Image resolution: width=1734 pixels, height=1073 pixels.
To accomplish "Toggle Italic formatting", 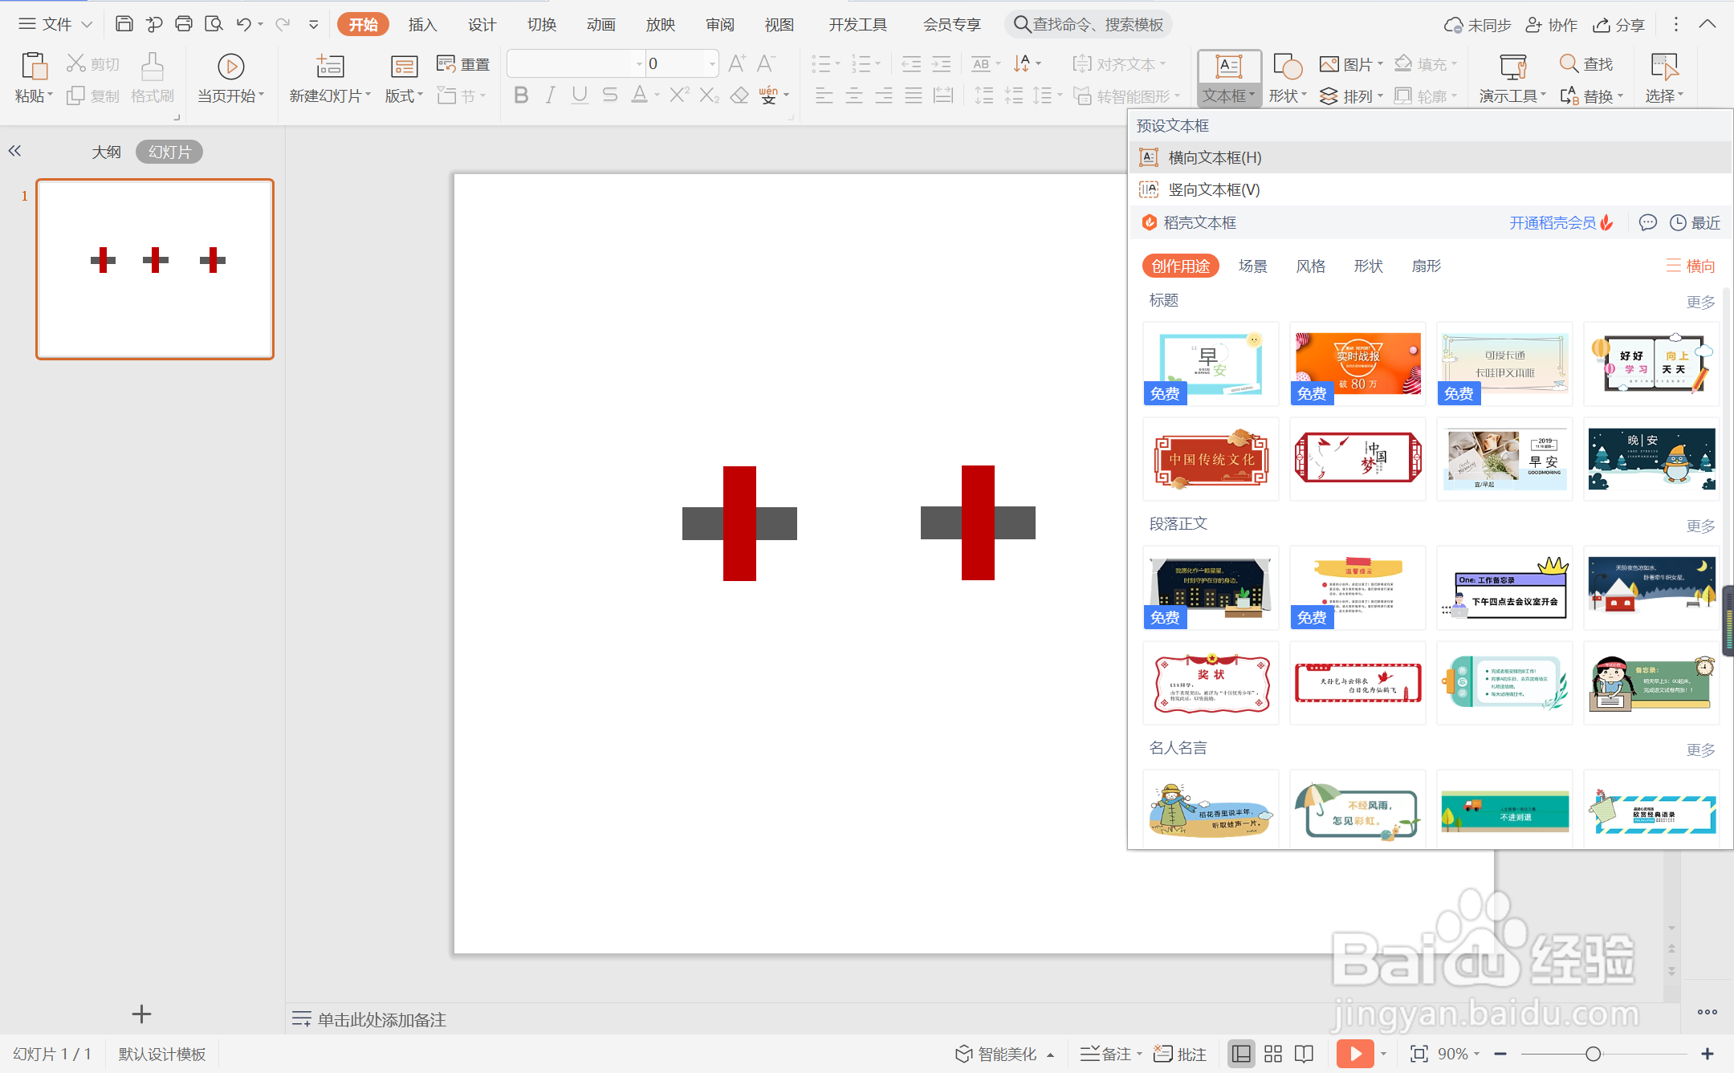I will 550,96.
